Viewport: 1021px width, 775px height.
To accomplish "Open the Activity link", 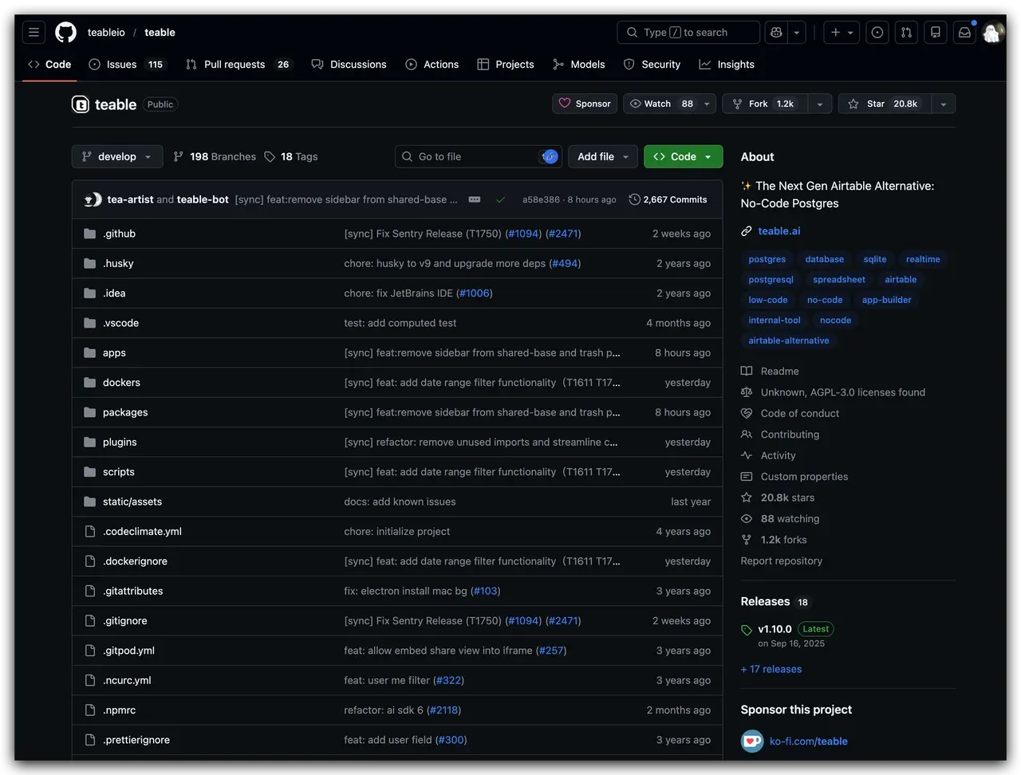I will coord(778,456).
